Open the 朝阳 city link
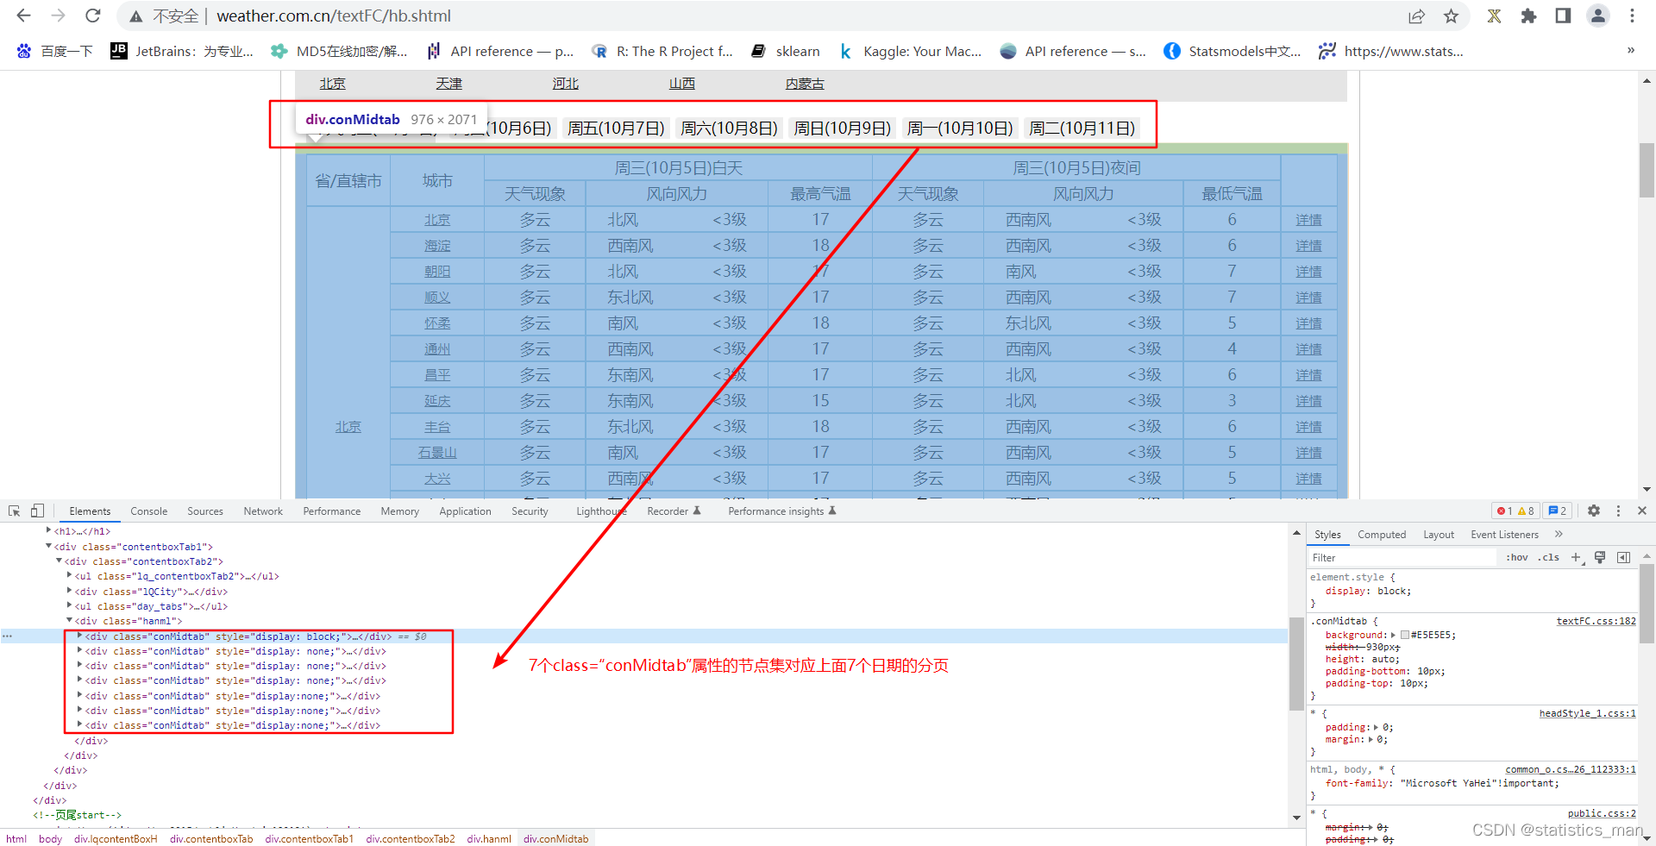The height and width of the screenshot is (846, 1656). click(437, 272)
